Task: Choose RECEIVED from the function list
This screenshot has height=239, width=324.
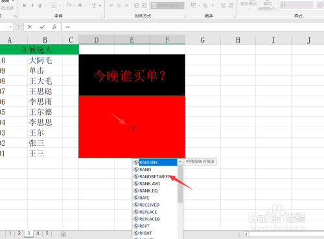Action: click(156, 205)
